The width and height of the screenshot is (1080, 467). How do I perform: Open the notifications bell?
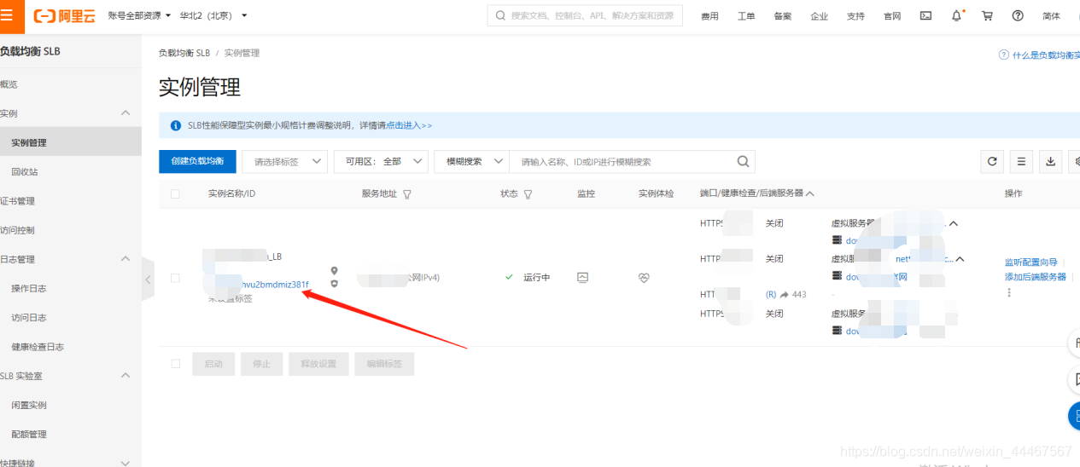click(x=957, y=15)
